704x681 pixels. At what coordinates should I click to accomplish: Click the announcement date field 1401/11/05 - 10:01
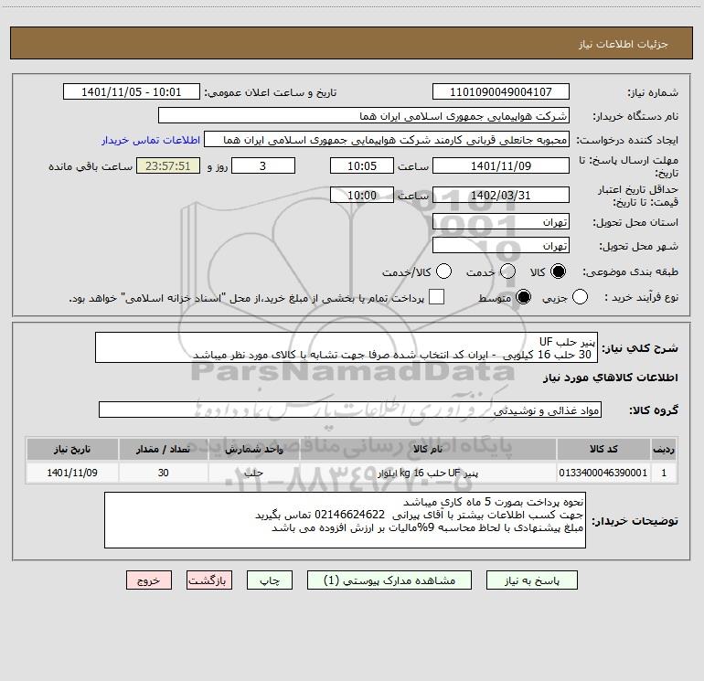(x=131, y=92)
